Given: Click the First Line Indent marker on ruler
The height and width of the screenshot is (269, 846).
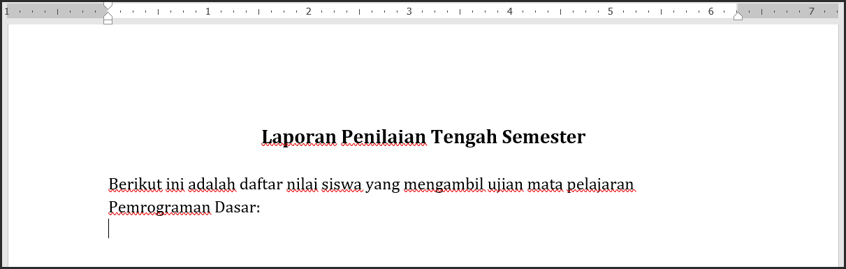Looking at the screenshot, I should [108, 6].
